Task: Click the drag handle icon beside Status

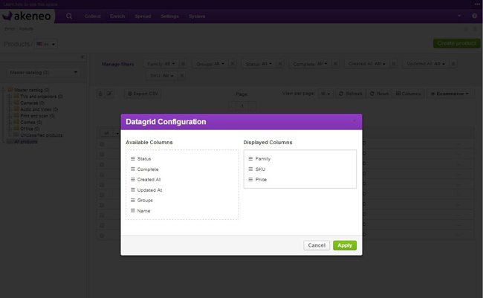Action: (x=133, y=159)
